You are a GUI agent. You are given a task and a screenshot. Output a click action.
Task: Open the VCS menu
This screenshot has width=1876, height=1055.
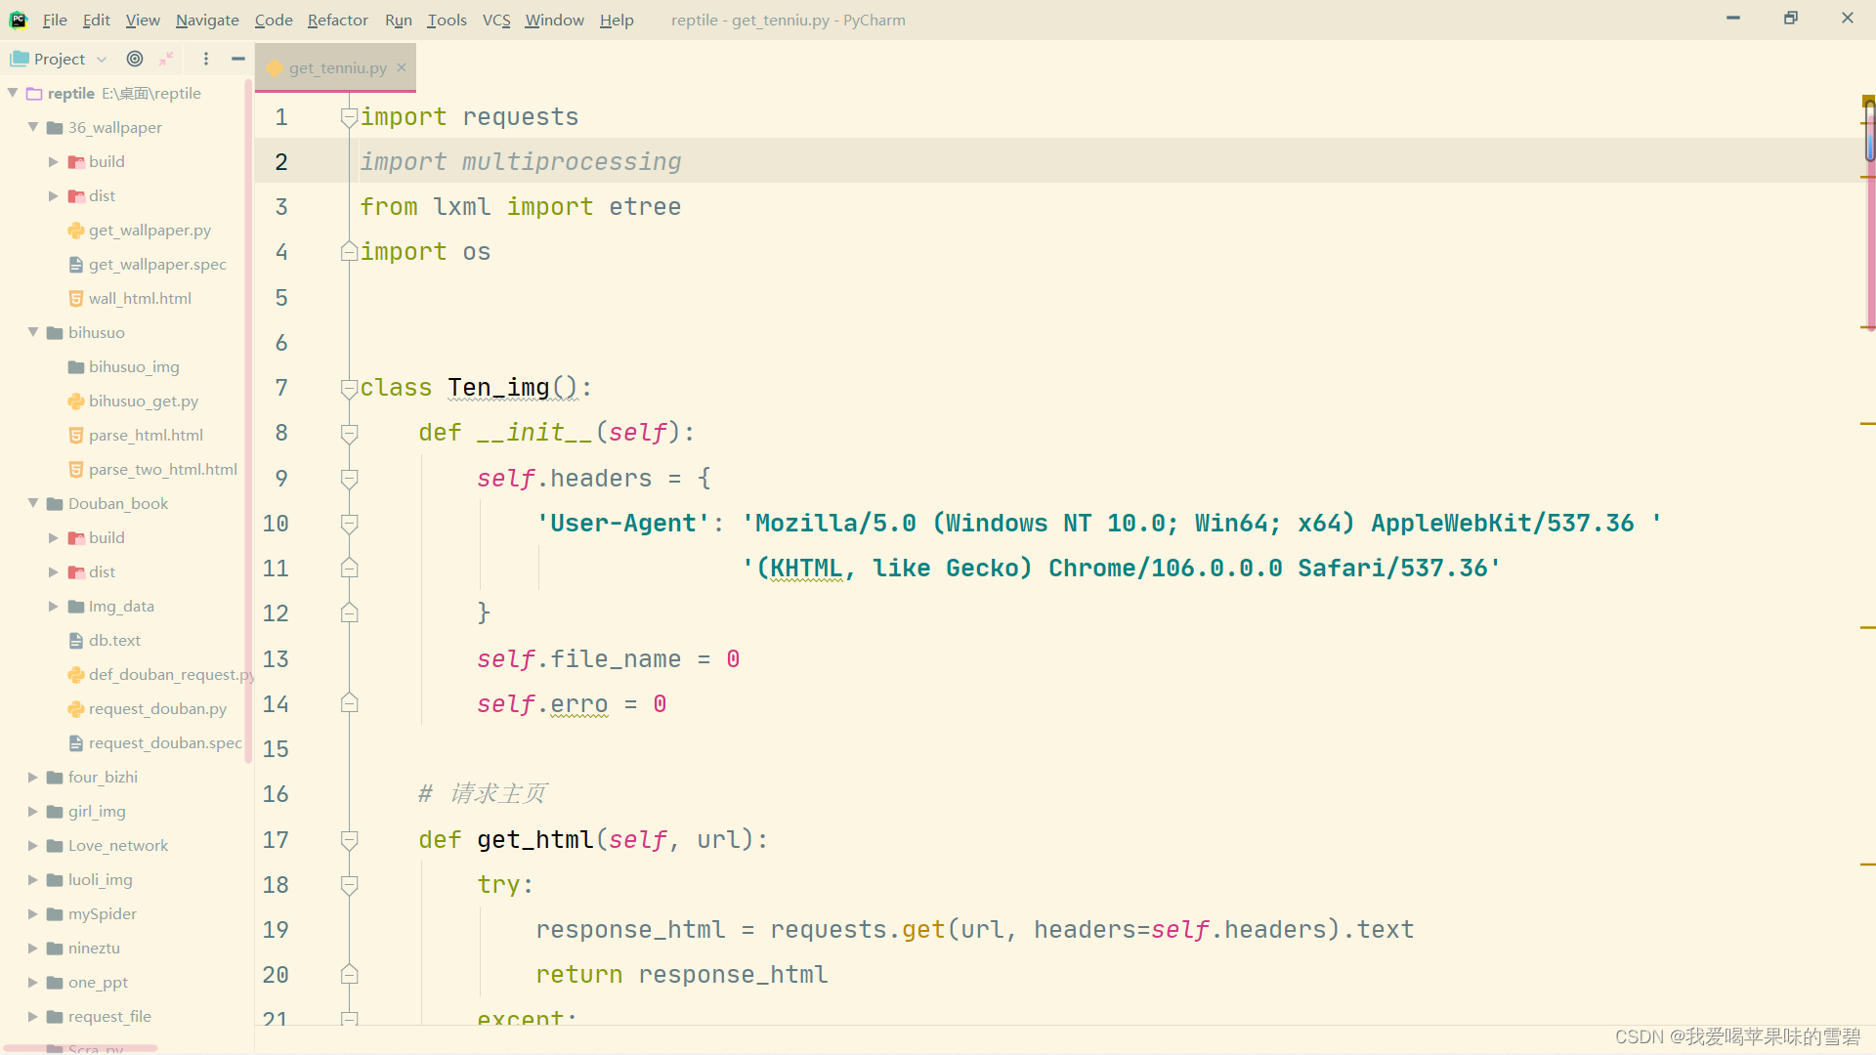click(495, 20)
